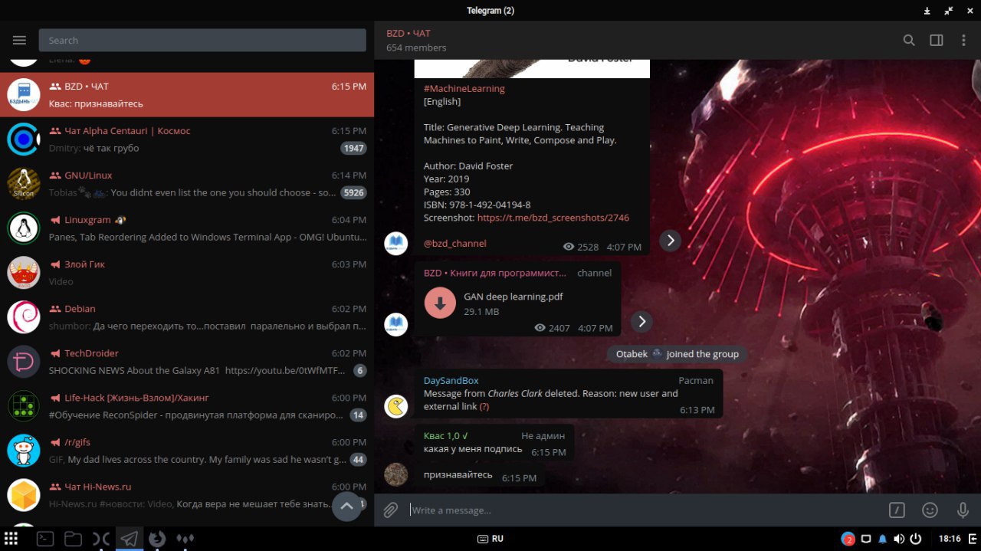
Task: Click the GNU/Linux Tux avatar
Action: point(24,184)
